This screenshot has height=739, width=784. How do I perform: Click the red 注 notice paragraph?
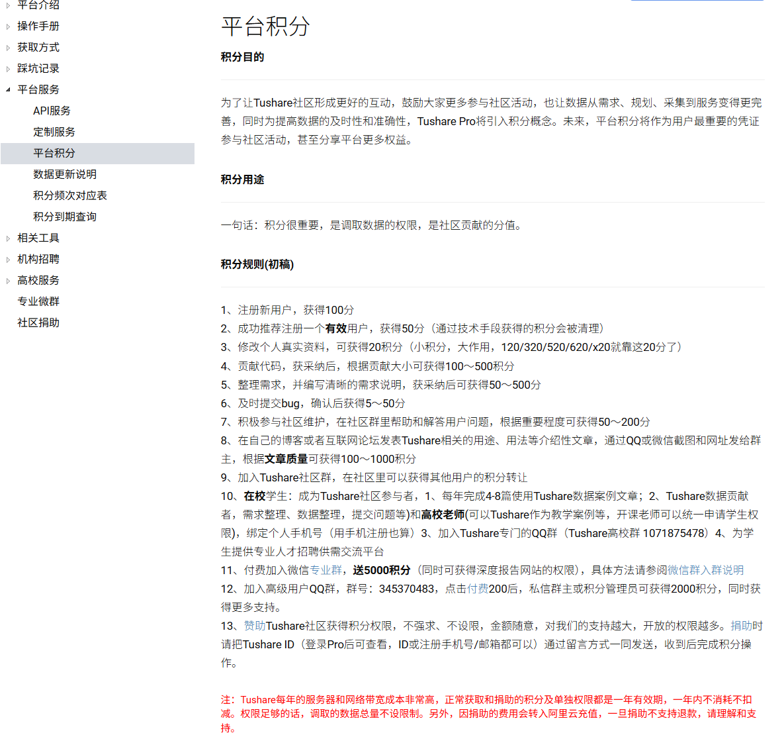tap(489, 713)
